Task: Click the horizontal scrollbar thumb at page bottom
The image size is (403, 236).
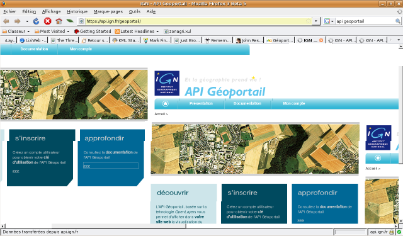Action: pyautogui.click(x=118, y=226)
